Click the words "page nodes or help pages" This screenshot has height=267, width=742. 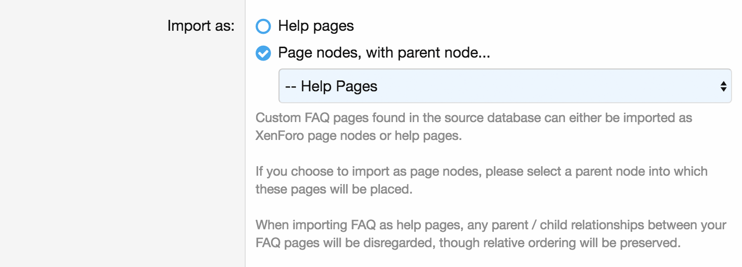coord(385,136)
